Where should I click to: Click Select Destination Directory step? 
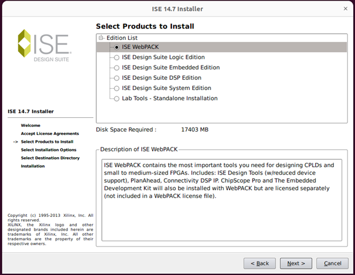50,158
